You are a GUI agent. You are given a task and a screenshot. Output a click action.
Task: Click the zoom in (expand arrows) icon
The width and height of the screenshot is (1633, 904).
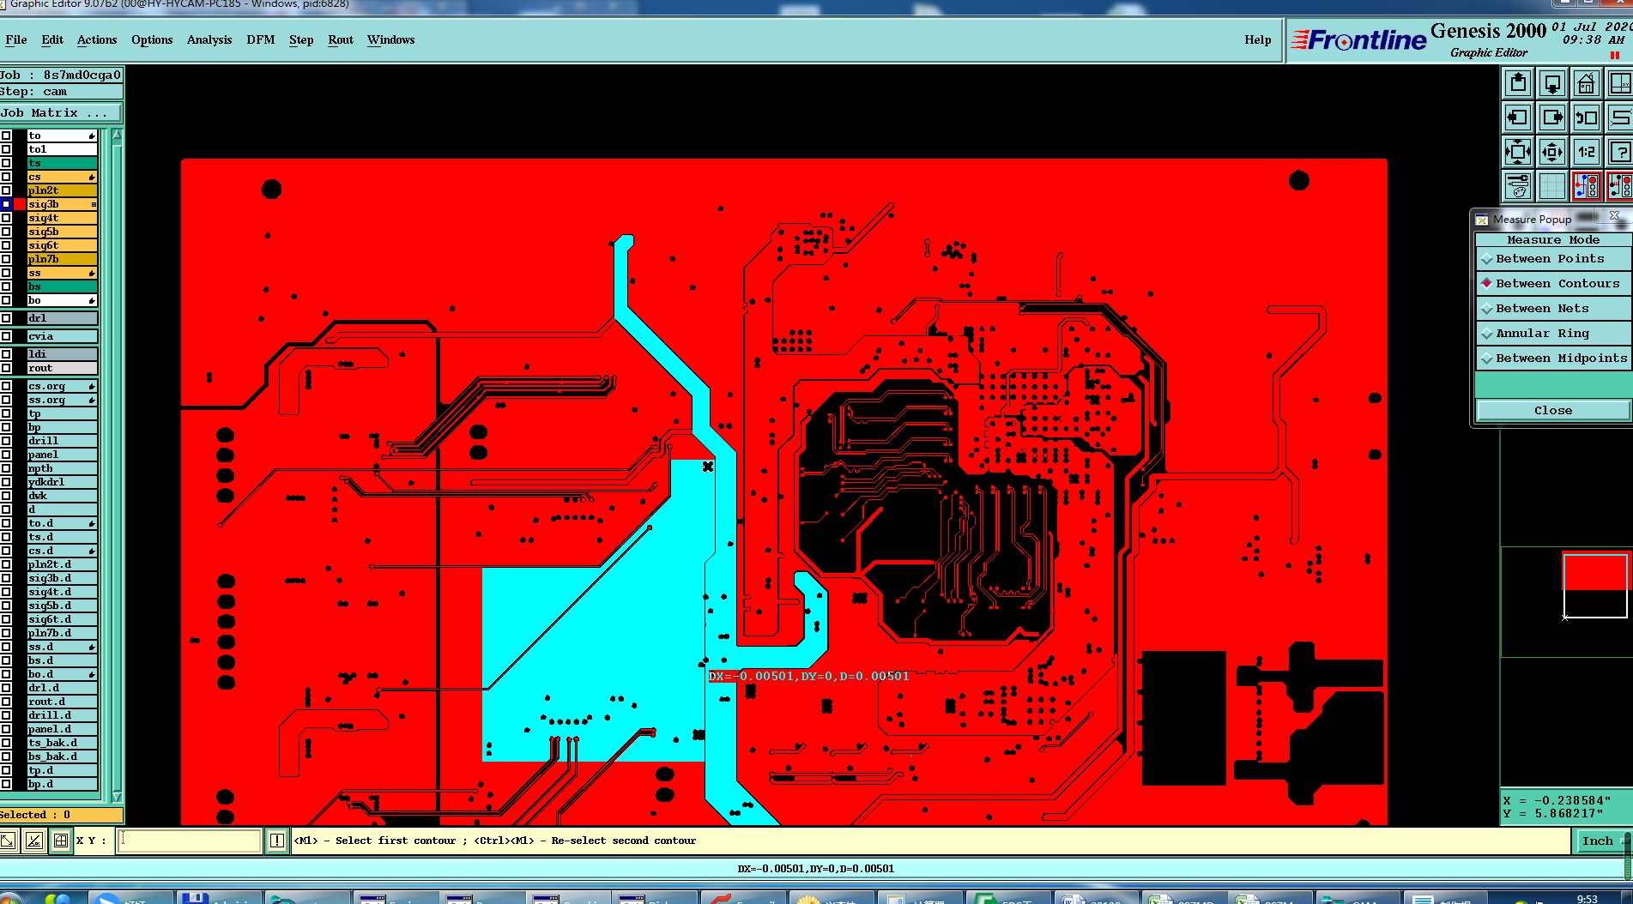(1518, 153)
